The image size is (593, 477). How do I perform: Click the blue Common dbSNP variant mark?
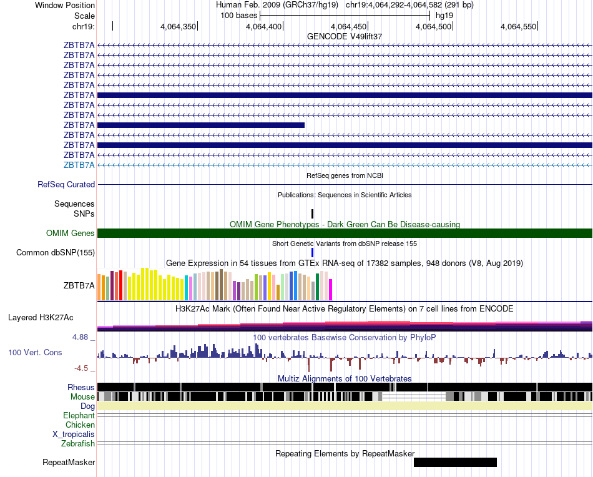pos(312,252)
